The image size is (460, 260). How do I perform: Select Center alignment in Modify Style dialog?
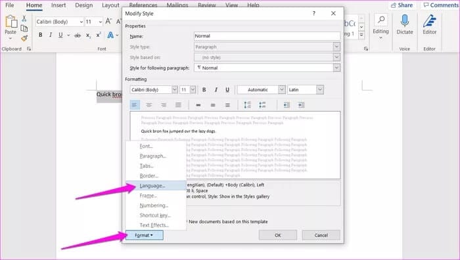point(149,105)
